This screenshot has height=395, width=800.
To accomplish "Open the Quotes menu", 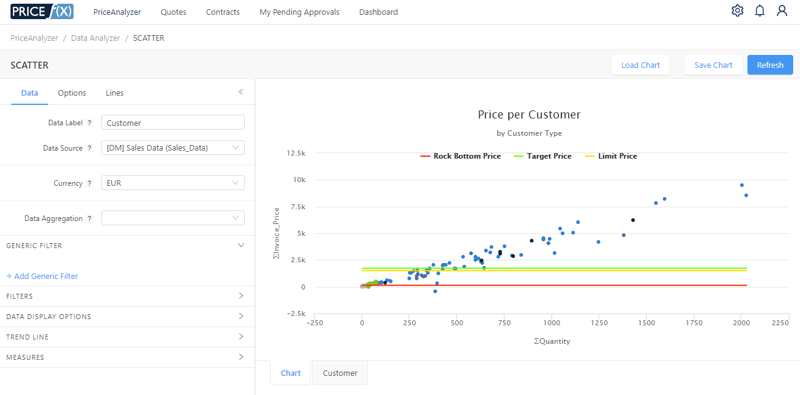I will coord(173,12).
